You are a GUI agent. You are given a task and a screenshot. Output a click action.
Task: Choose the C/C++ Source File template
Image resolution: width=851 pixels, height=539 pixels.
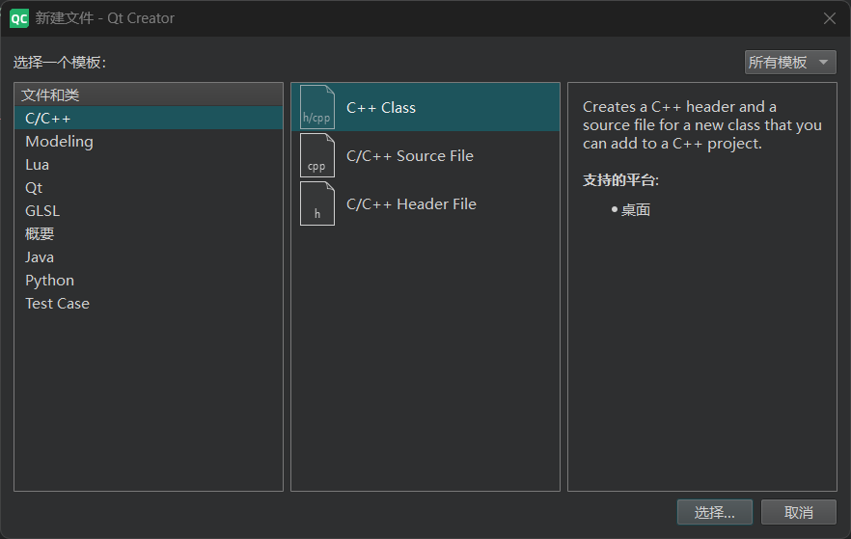pyautogui.click(x=425, y=155)
